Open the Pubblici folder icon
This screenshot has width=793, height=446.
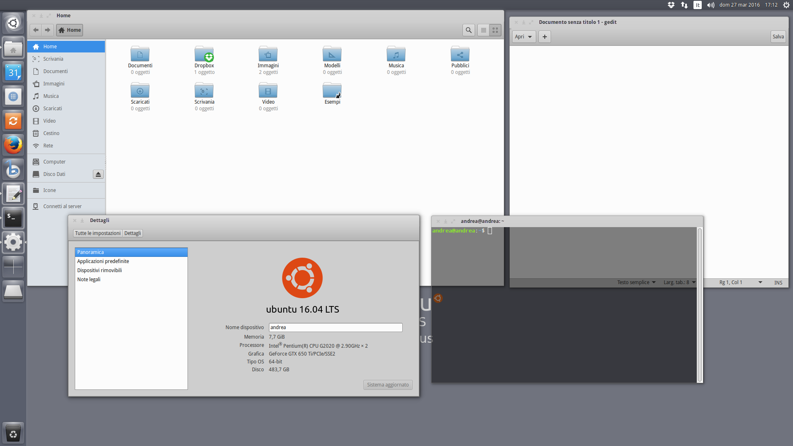[x=461, y=60]
